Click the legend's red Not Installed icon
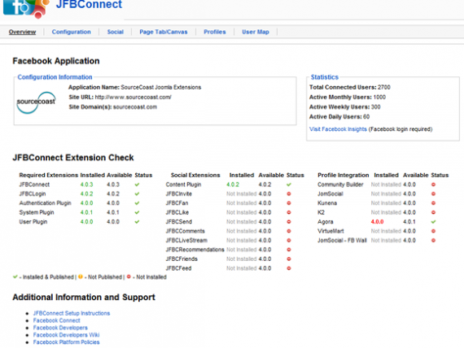 point(129,276)
